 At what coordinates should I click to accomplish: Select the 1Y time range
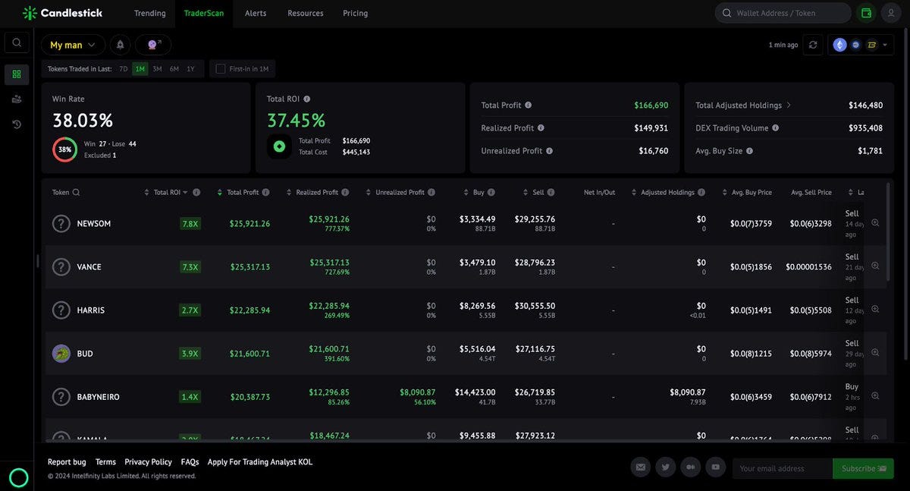point(191,69)
